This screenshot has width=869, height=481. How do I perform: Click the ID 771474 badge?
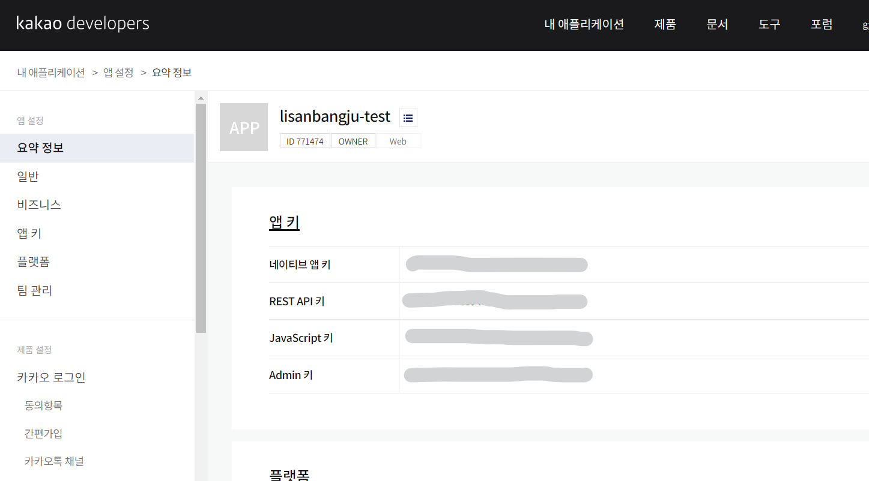pyautogui.click(x=305, y=142)
